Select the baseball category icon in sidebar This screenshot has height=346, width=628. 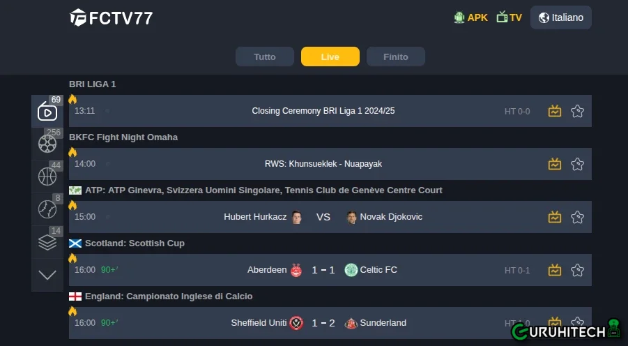coord(47,209)
